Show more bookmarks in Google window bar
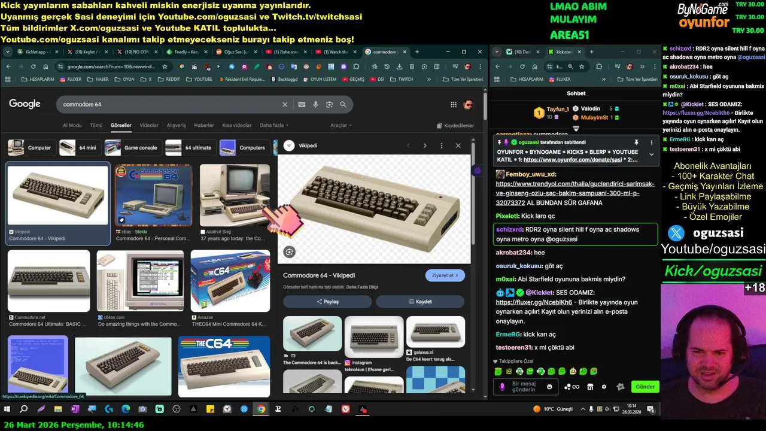The image size is (766, 431). [x=429, y=79]
